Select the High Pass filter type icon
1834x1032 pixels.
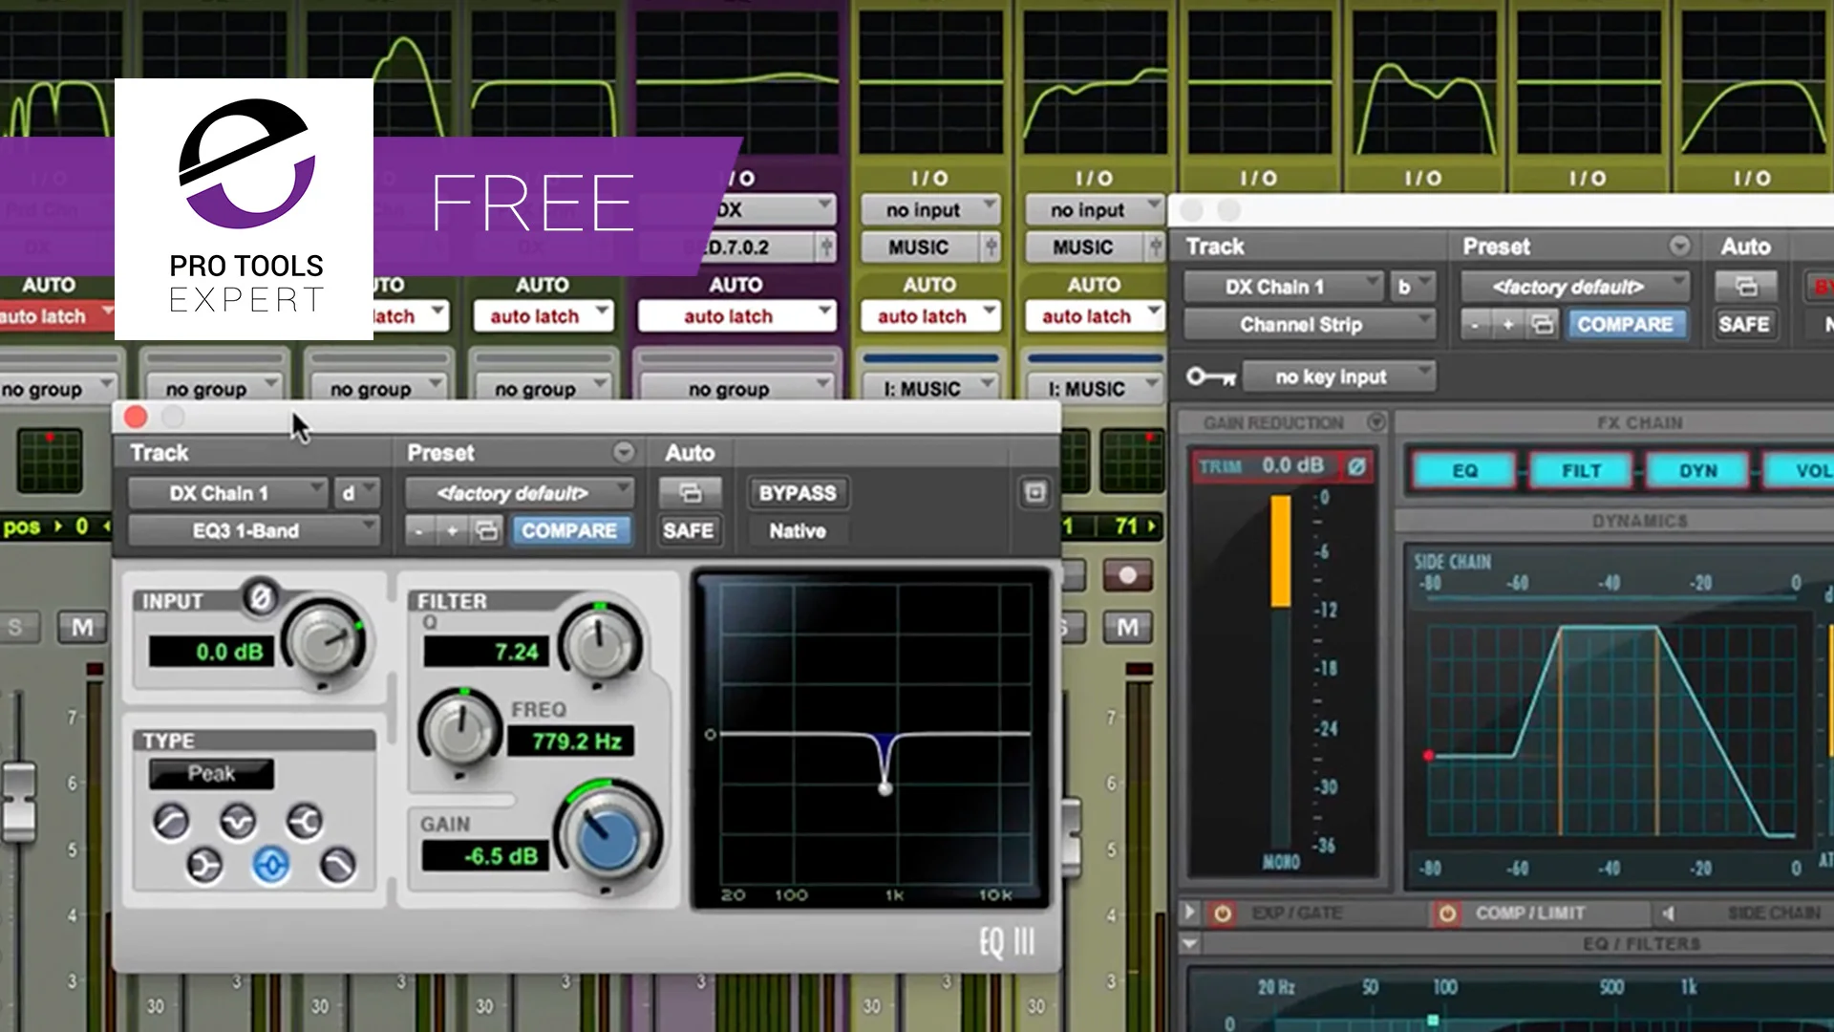point(172,820)
